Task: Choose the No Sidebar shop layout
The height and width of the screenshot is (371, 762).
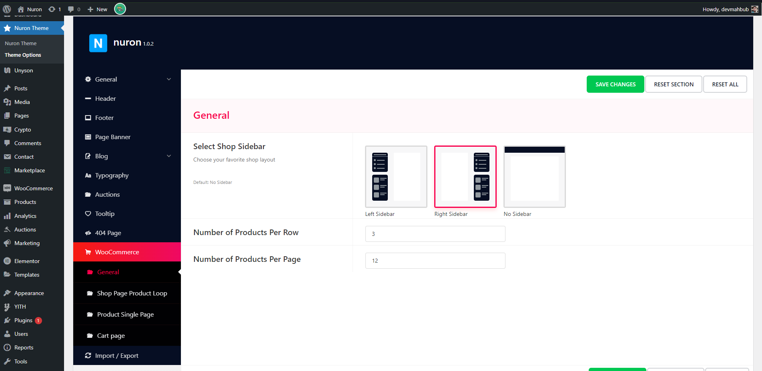Action: coord(535,177)
